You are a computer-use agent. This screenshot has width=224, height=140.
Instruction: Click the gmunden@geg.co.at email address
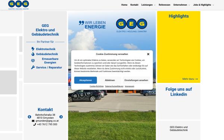47,121
